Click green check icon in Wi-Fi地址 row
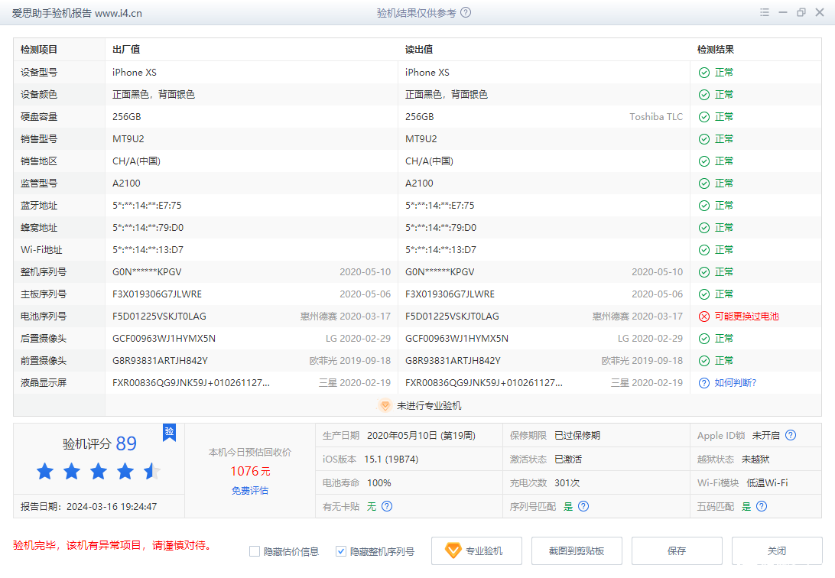This screenshot has width=835, height=578. tap(704, 250)
